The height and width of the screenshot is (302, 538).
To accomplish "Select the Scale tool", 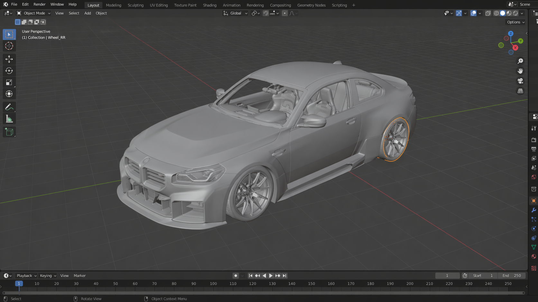I will coord(9,82).
